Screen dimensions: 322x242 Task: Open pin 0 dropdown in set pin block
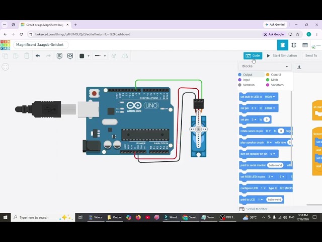pyautogui.click(x=254, y=108)
